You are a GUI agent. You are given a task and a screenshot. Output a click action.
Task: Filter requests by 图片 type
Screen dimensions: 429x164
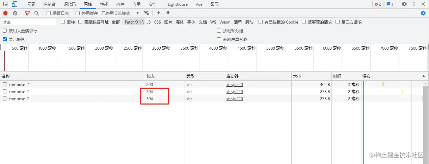[168, 22]
